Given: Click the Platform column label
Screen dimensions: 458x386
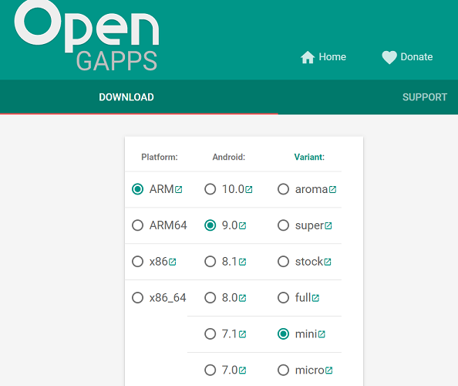Looking at the screenshot, I should pyautogui.click(x=160, y=157).
